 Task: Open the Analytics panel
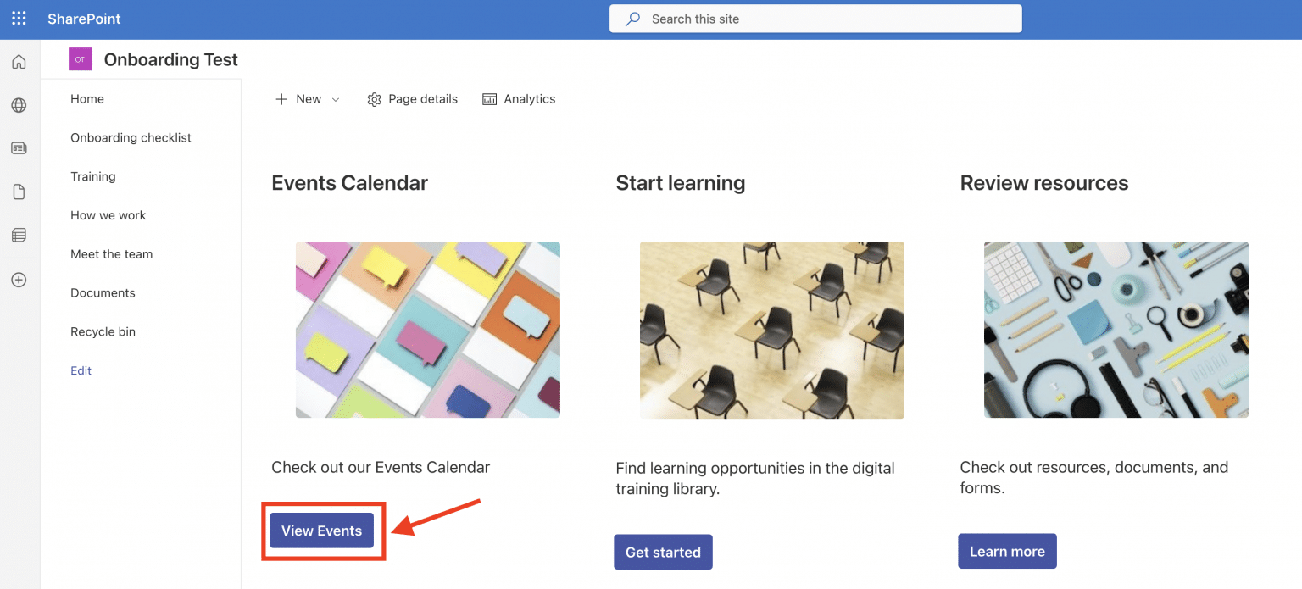click(519, 99)
